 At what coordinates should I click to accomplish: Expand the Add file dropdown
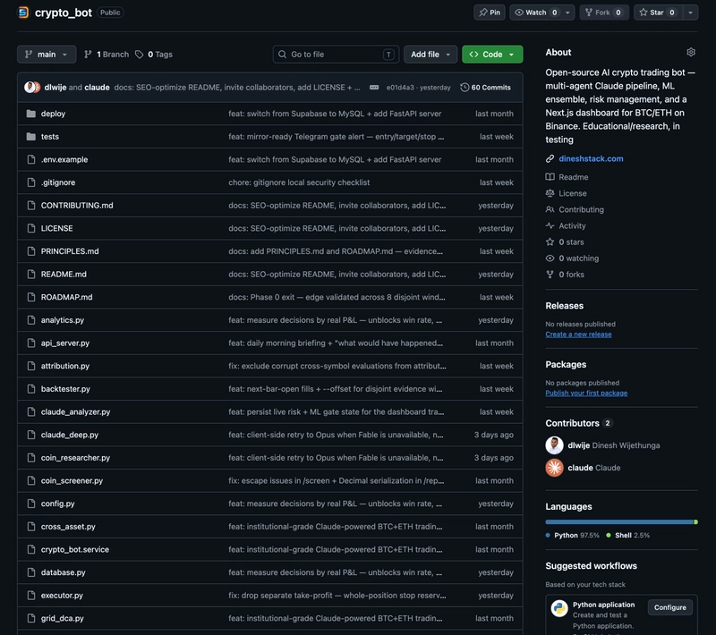coord(430,55)
